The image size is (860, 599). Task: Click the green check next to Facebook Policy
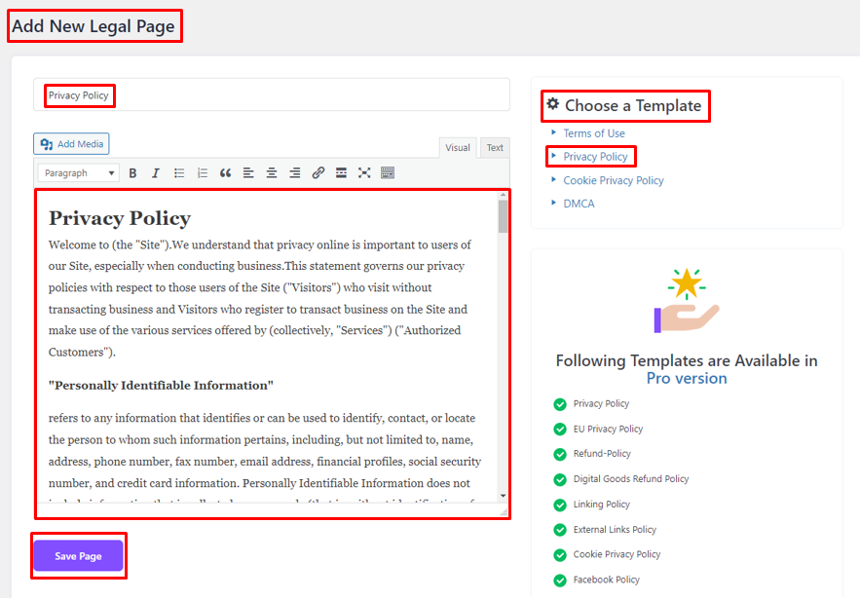tap(560, 580)
